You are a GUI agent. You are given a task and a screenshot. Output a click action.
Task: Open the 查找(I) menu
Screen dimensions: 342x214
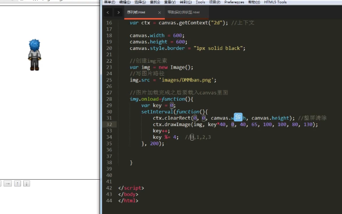[155, 2]
